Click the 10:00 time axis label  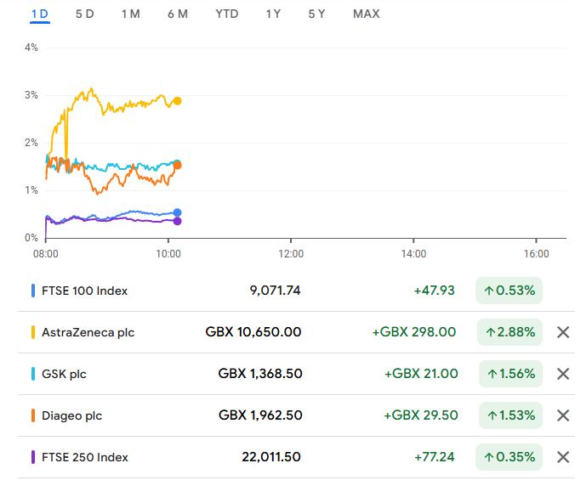[x=168, y=254]
